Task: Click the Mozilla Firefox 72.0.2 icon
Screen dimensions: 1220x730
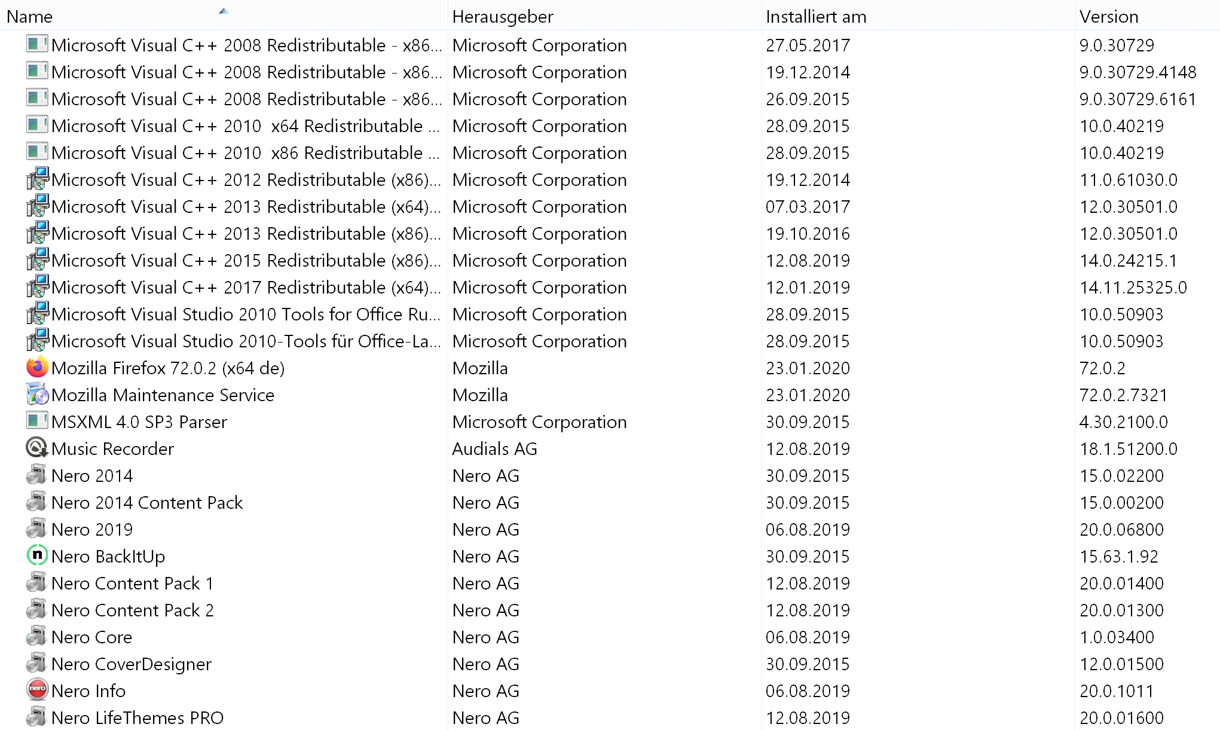Action: point(37,368)
